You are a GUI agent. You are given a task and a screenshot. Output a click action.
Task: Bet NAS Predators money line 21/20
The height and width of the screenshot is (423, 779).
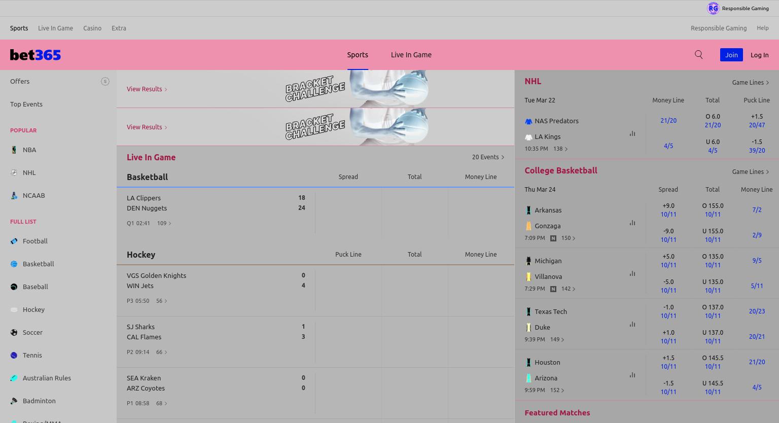[x=668, y=121]
